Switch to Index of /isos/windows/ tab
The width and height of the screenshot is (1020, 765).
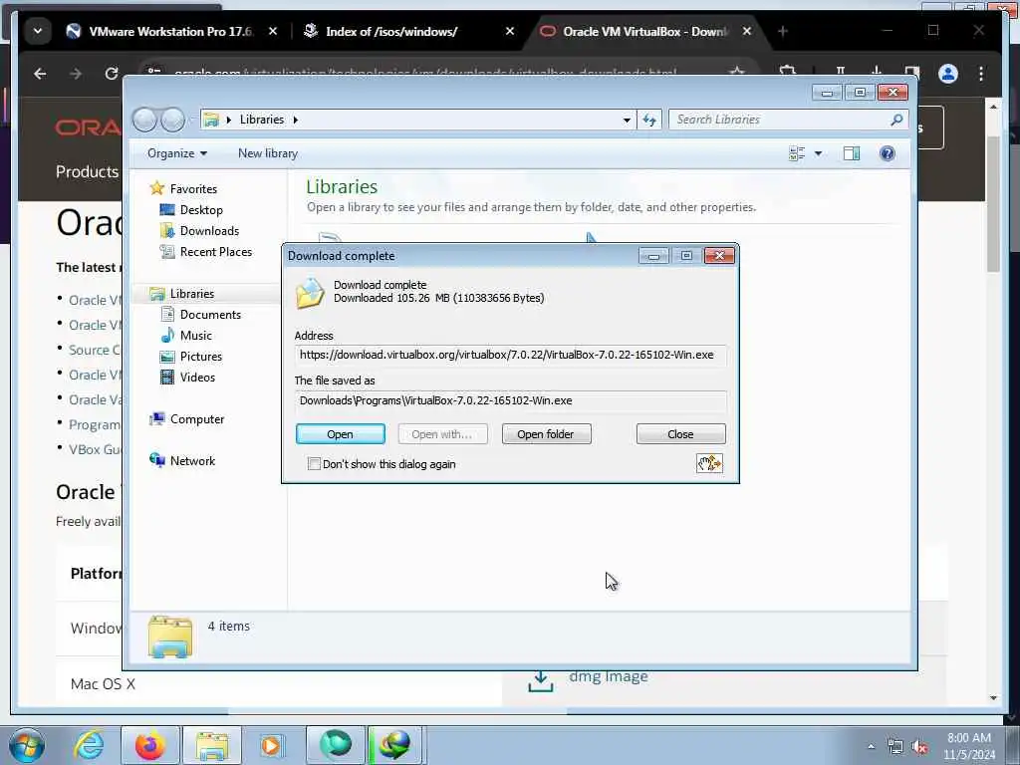point(390,31)
